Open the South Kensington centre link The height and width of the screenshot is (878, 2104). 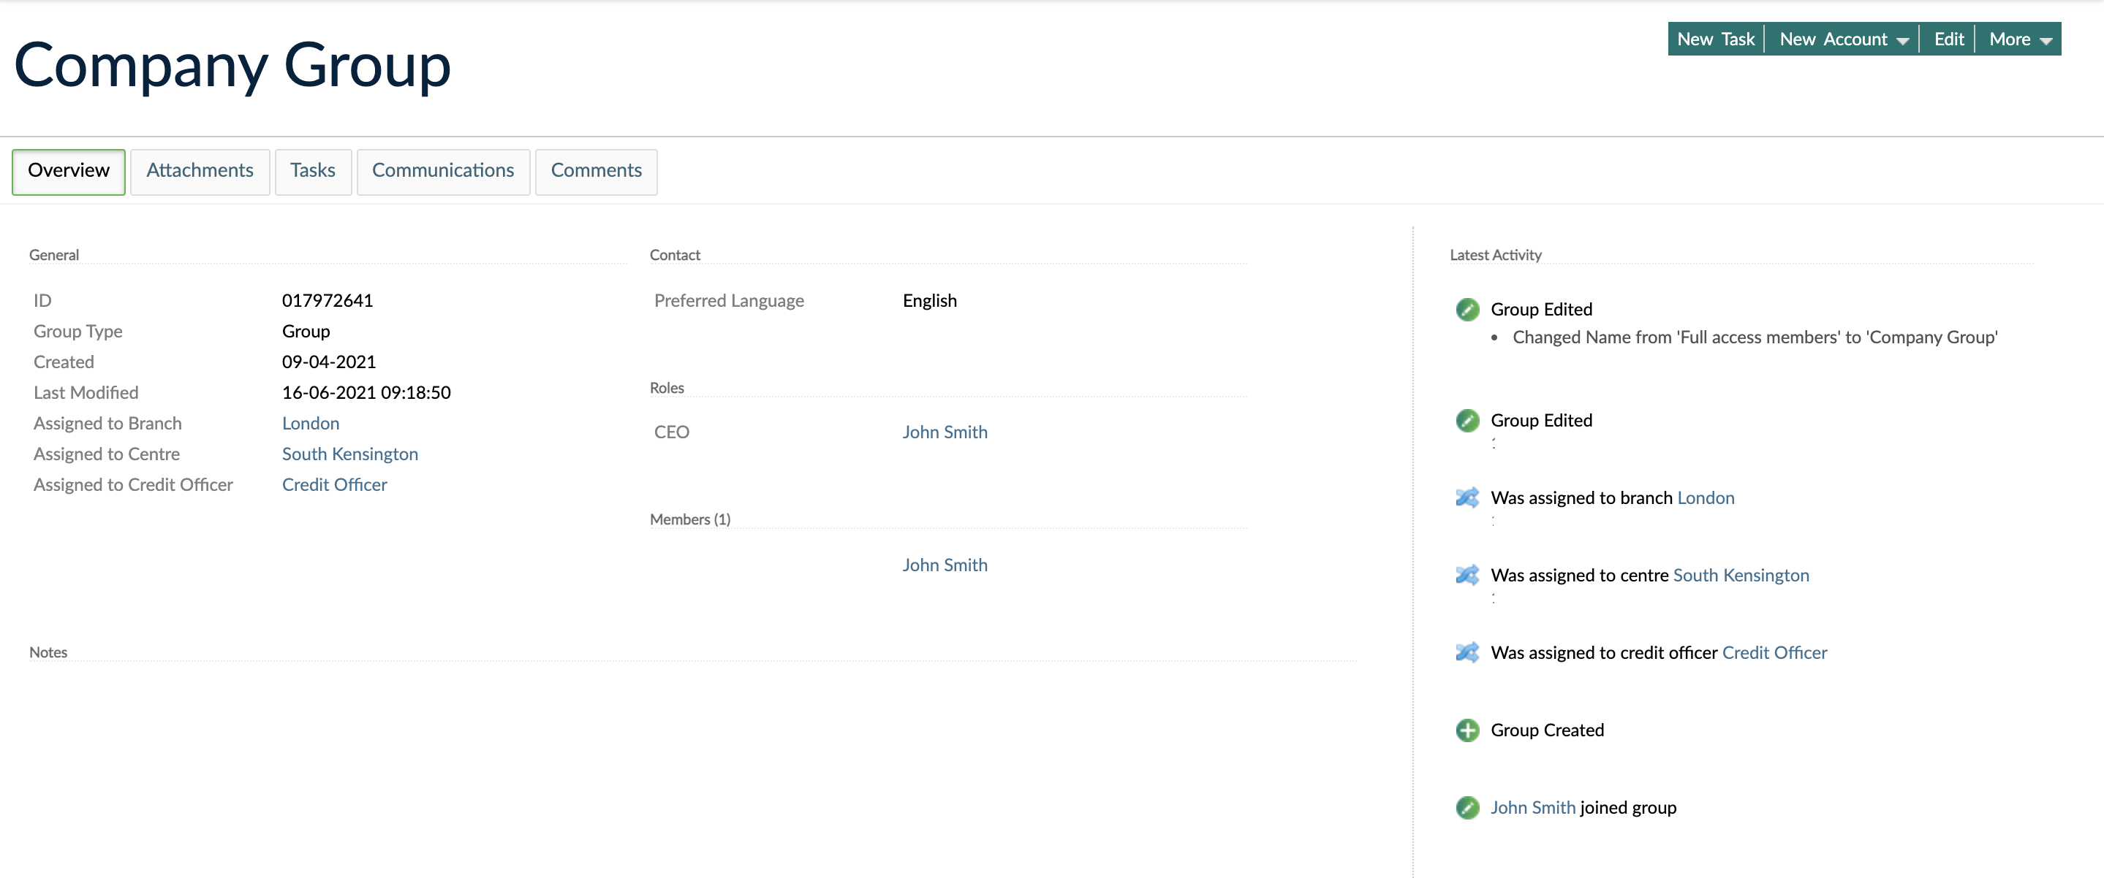click(349, 454)
